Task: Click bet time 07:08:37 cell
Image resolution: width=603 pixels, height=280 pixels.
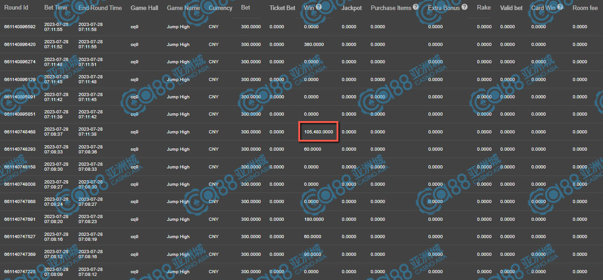Action: tap(56, 132)
